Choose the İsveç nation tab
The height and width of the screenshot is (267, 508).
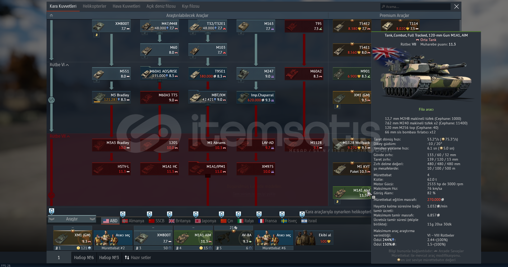coord(289,221)
